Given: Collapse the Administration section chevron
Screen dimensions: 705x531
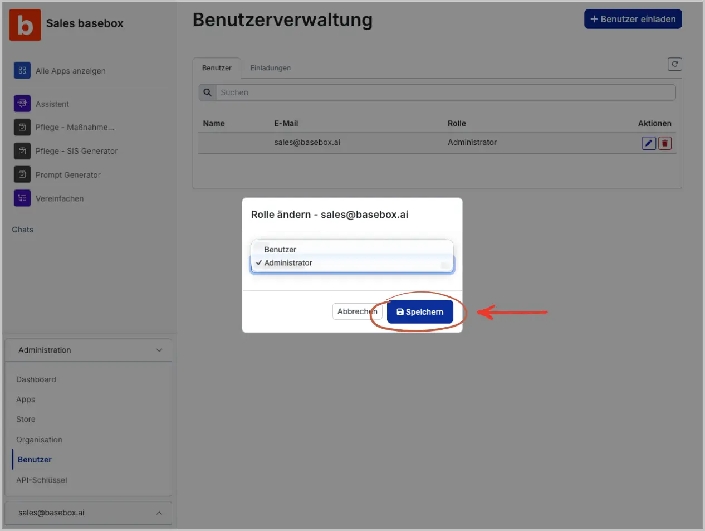Looking at the screenshot, I should 160,350.
